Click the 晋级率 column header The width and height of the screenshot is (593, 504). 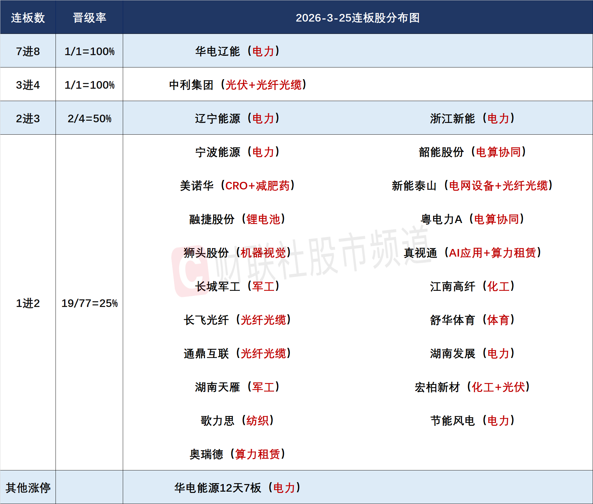(x=89, y=18)
